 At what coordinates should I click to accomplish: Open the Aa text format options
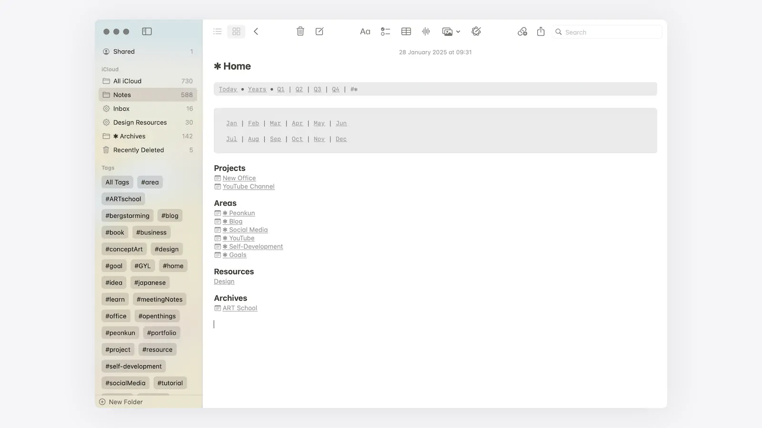365,31
